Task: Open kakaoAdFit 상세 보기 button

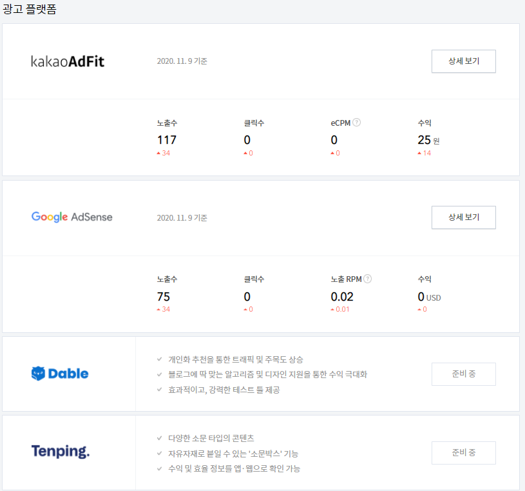Action: 463,61
